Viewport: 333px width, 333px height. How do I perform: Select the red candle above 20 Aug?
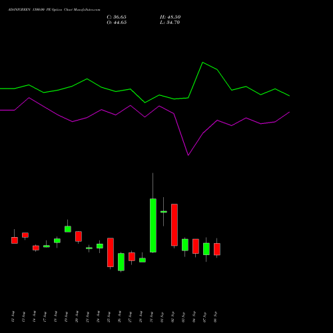(x=79, y=236)
